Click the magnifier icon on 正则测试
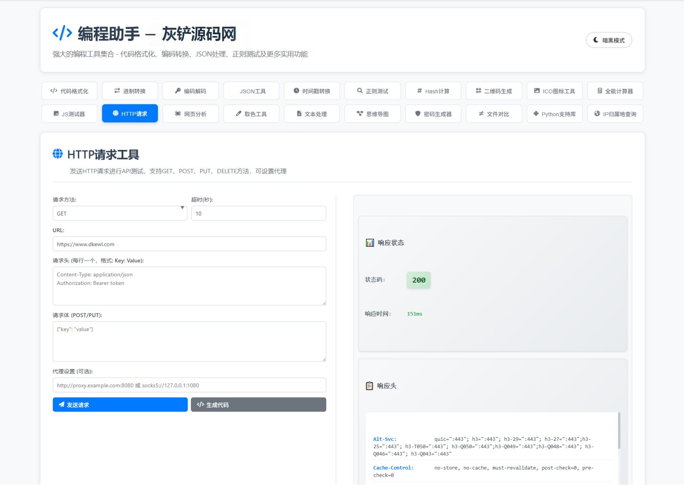 click(360, 91)
